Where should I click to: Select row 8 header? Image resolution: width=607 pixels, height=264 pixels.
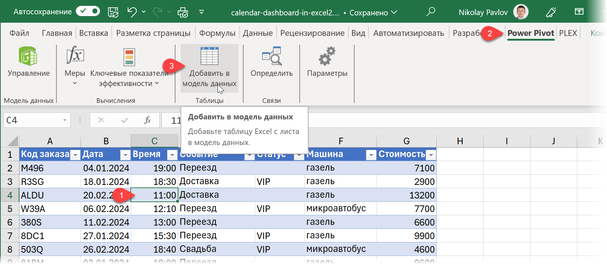10,249
